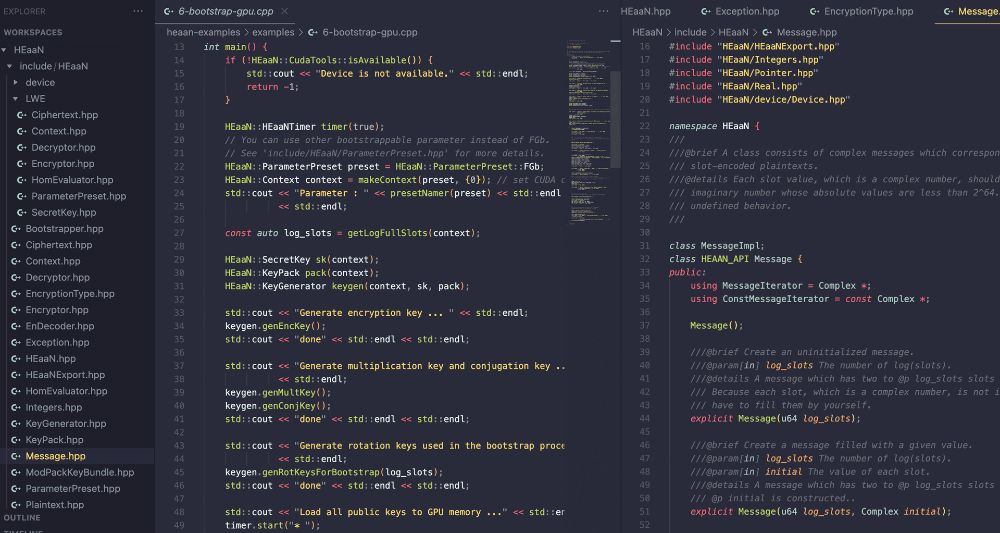Expand the Outline panel section
The width and height of the screenshot is (1000, 533).
22,517
